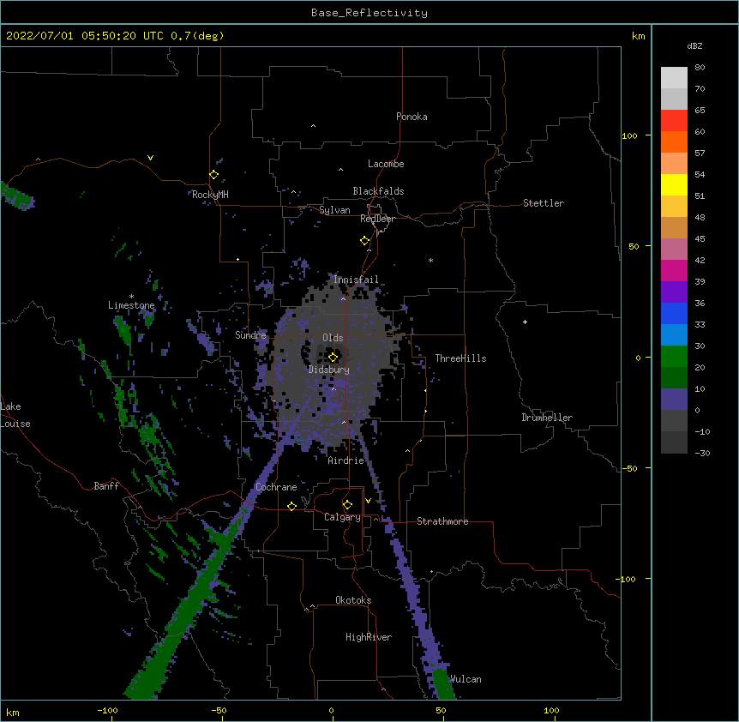Click the km unit label at bottom left
Image resolution: width=739 pixels, height=722 pixels.
(12, 712)
